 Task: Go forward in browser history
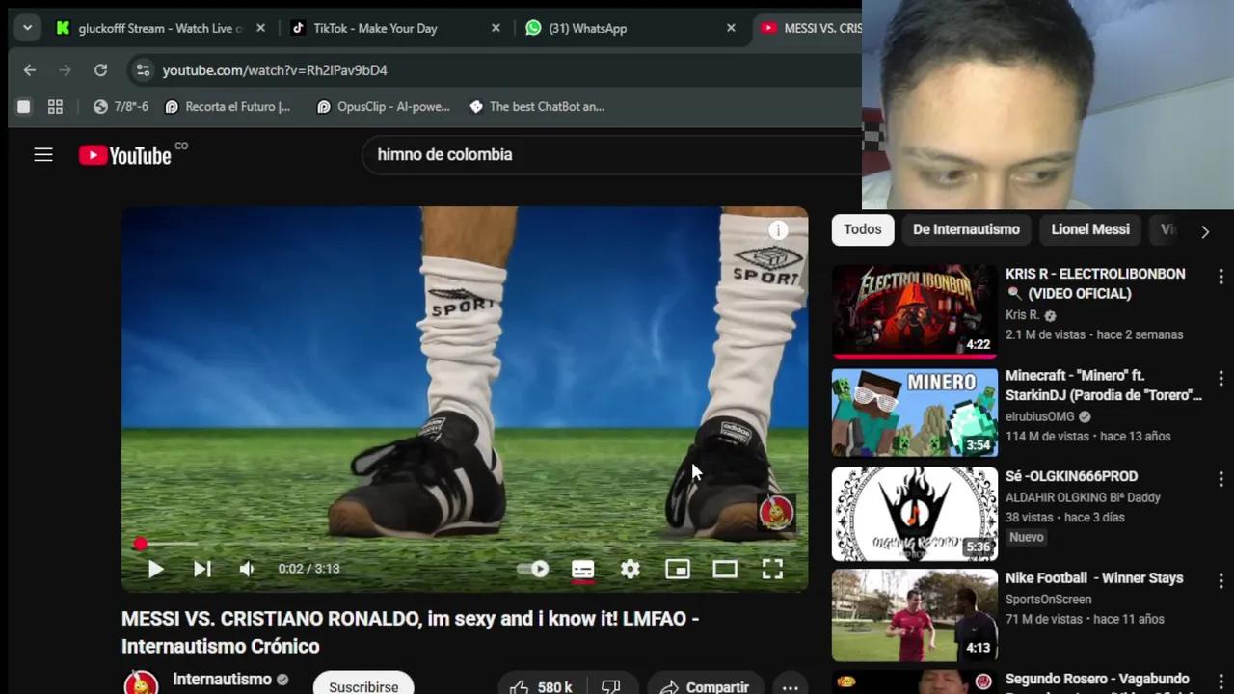(65, 69)
